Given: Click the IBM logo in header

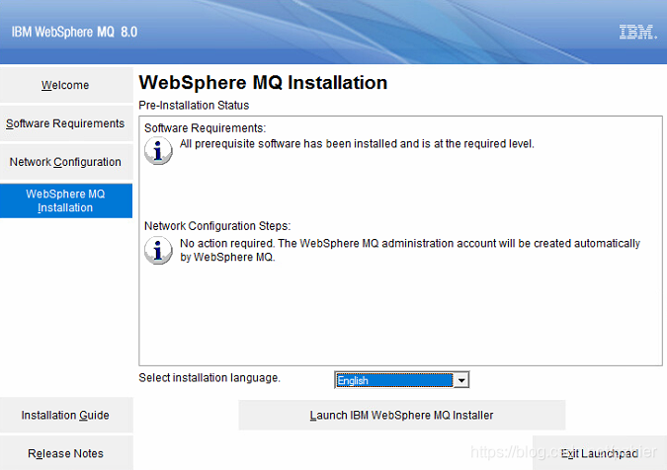Looking at the screenshot, I should coord(637,32).
